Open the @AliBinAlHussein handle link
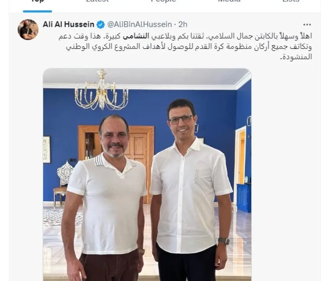 click(139, 25)
